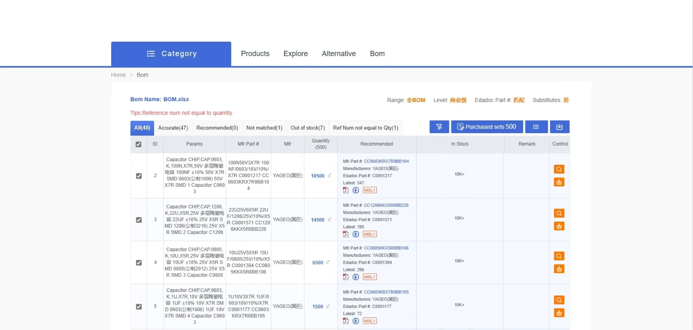Click the orange cart icon for row 3
This screenshot has height=330, width=693.
[559, 226]
